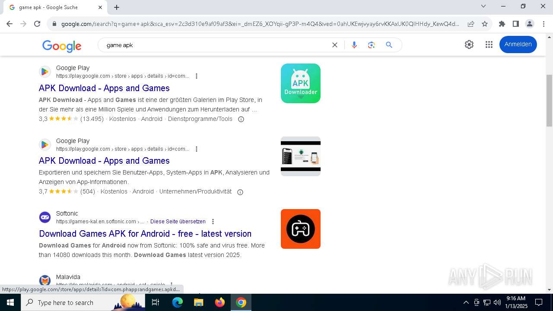Click Diese Seite übersetzen link
553x311 pixels.
pos(178,222)
